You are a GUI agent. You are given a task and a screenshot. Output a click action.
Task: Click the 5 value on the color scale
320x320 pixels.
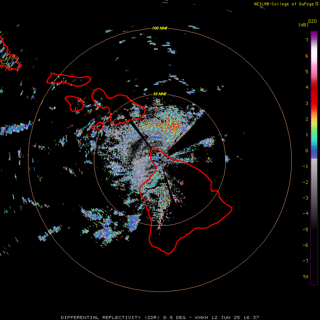pos(307,71)
